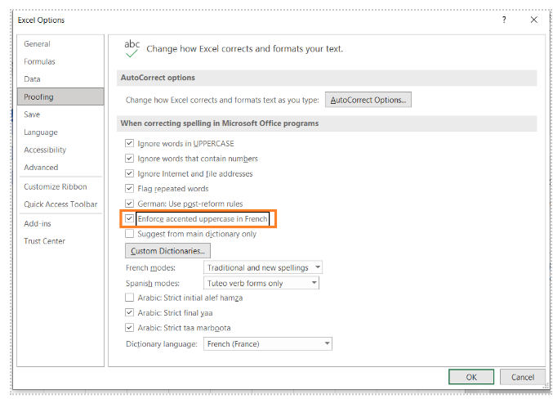Uncheck Flag repeated words option
Image resolution: width=553 pixels, height=399 pixels.
(129, 189)
